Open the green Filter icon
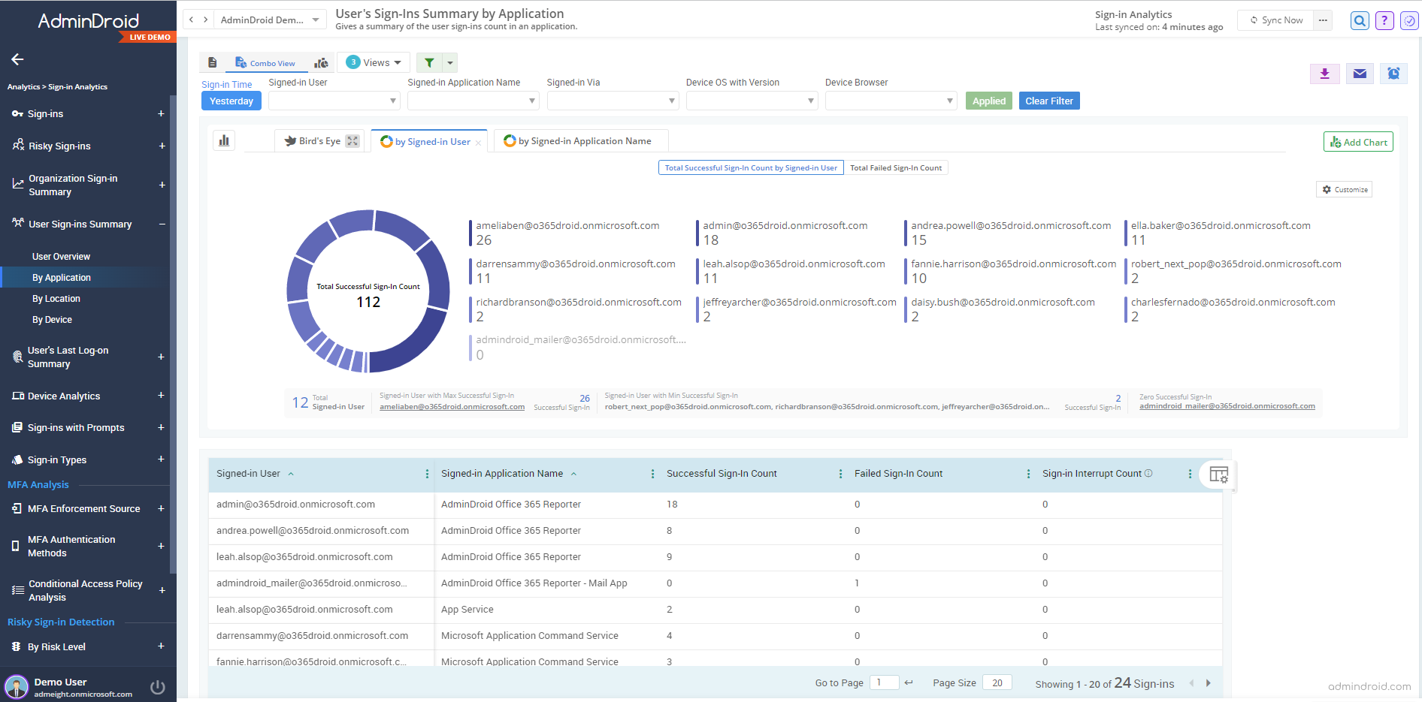 pos(429,62)
